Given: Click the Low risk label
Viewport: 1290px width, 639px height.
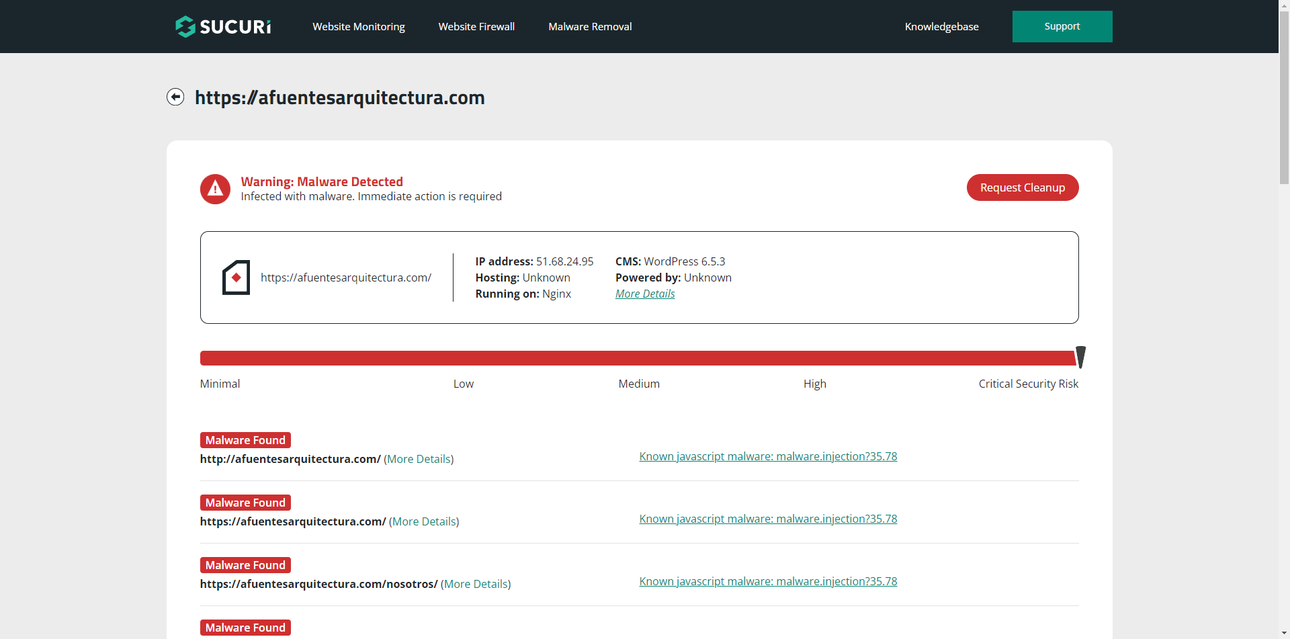Looking at the screenshot, I should [x=463, y=384].
